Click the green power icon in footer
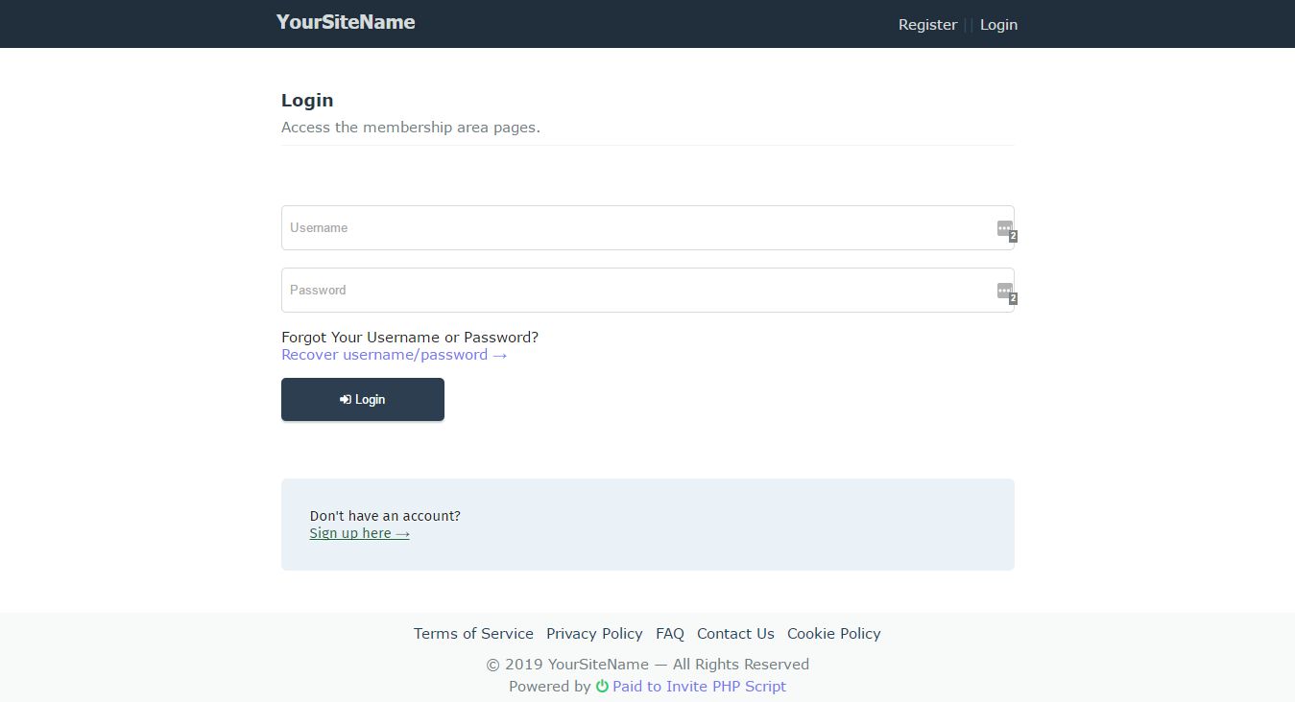Viewport: 1295px width, 702px height. tap(602, 687)
